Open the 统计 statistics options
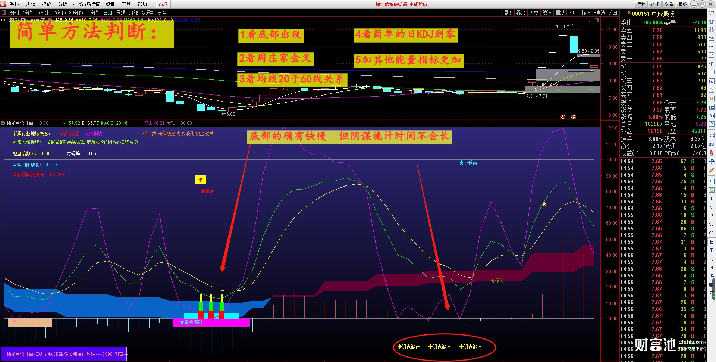This screenshot has width=716, height=362. [547, 13]
